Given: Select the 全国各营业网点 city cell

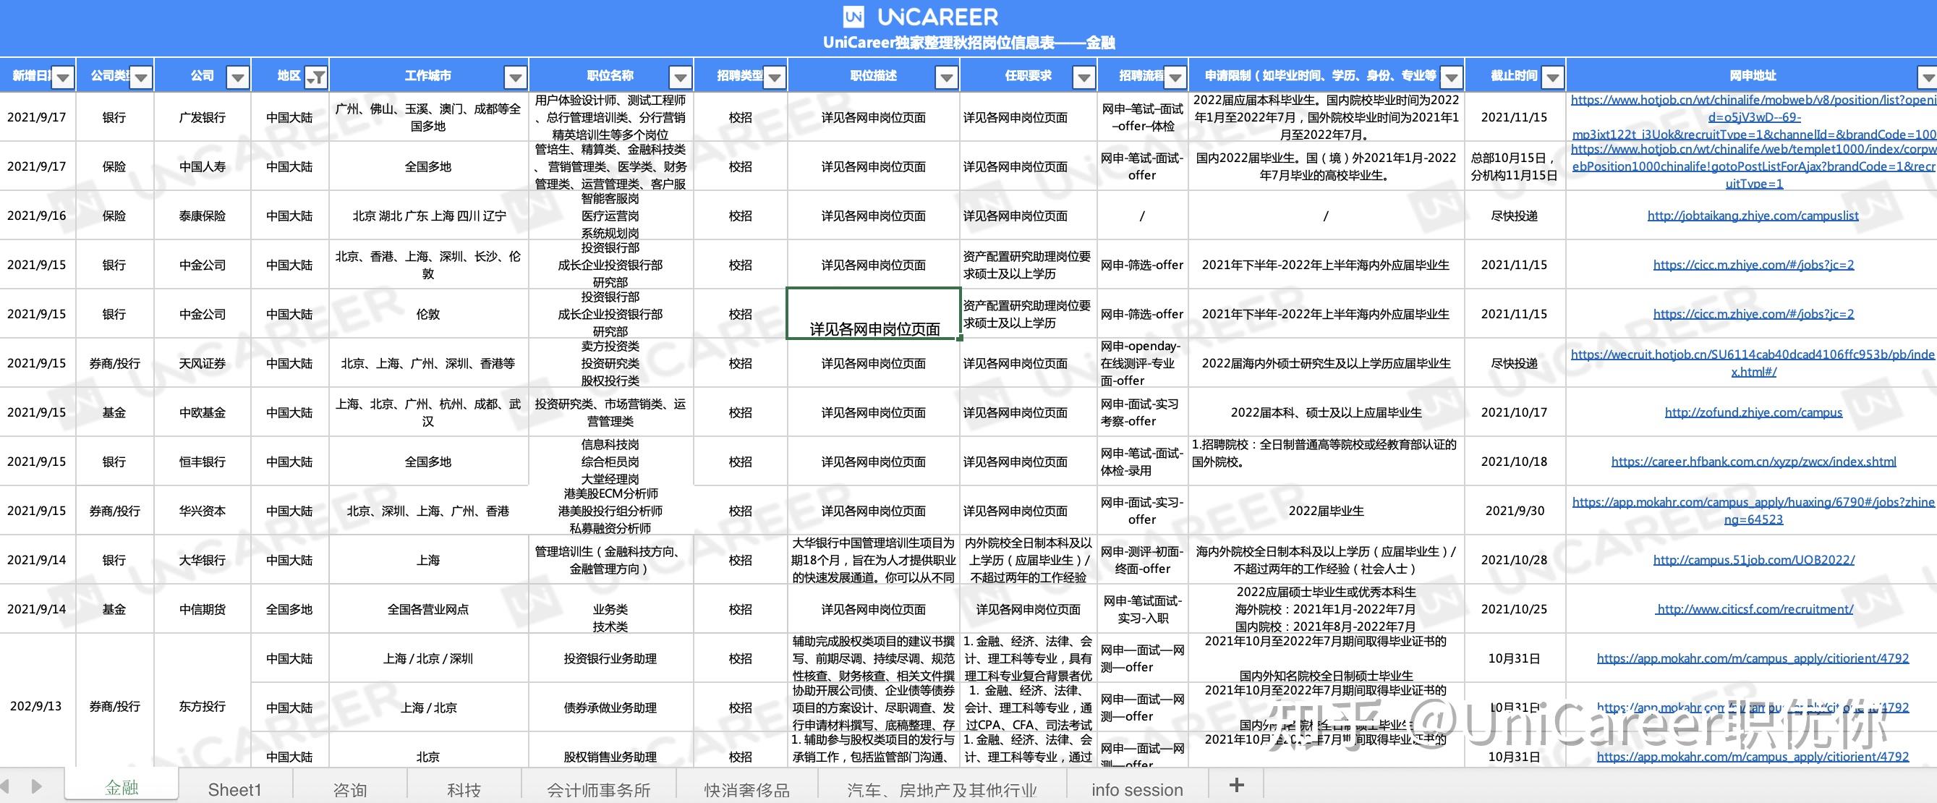Looking at the screenshot, I should tap(428, 609).
